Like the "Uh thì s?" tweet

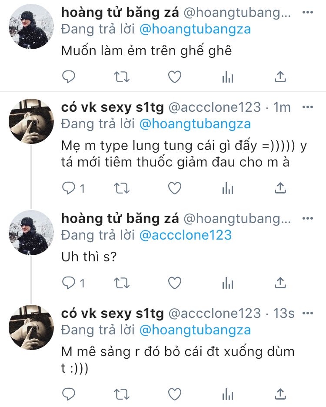coord(174,283)
